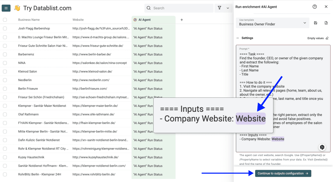The height and width of the screenshot is (182, 333).
Task: Click the Business Name column header
Action: [x=29, y=19]
